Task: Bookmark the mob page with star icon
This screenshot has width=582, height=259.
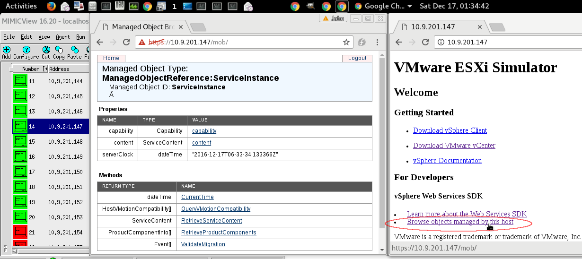Action: click(346, 42)
